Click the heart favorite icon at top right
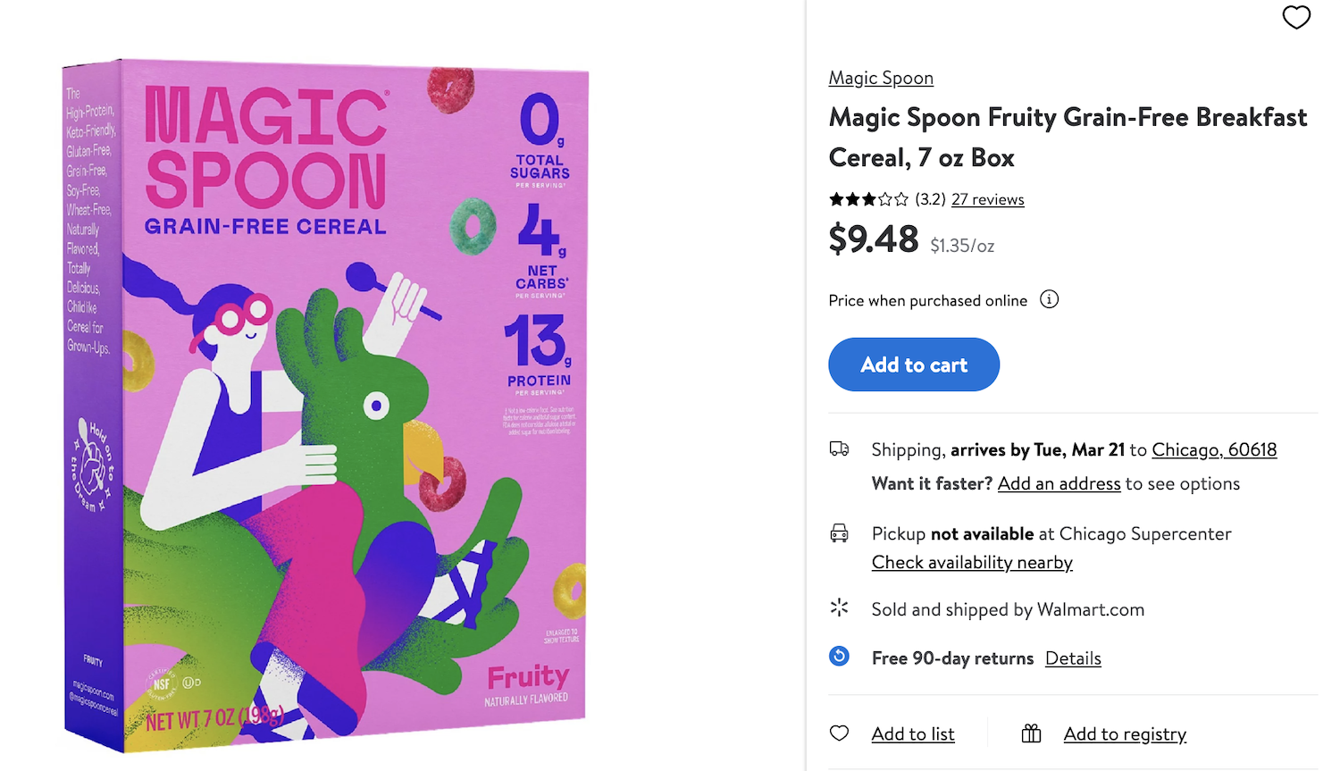 (x=1296, y=17)
